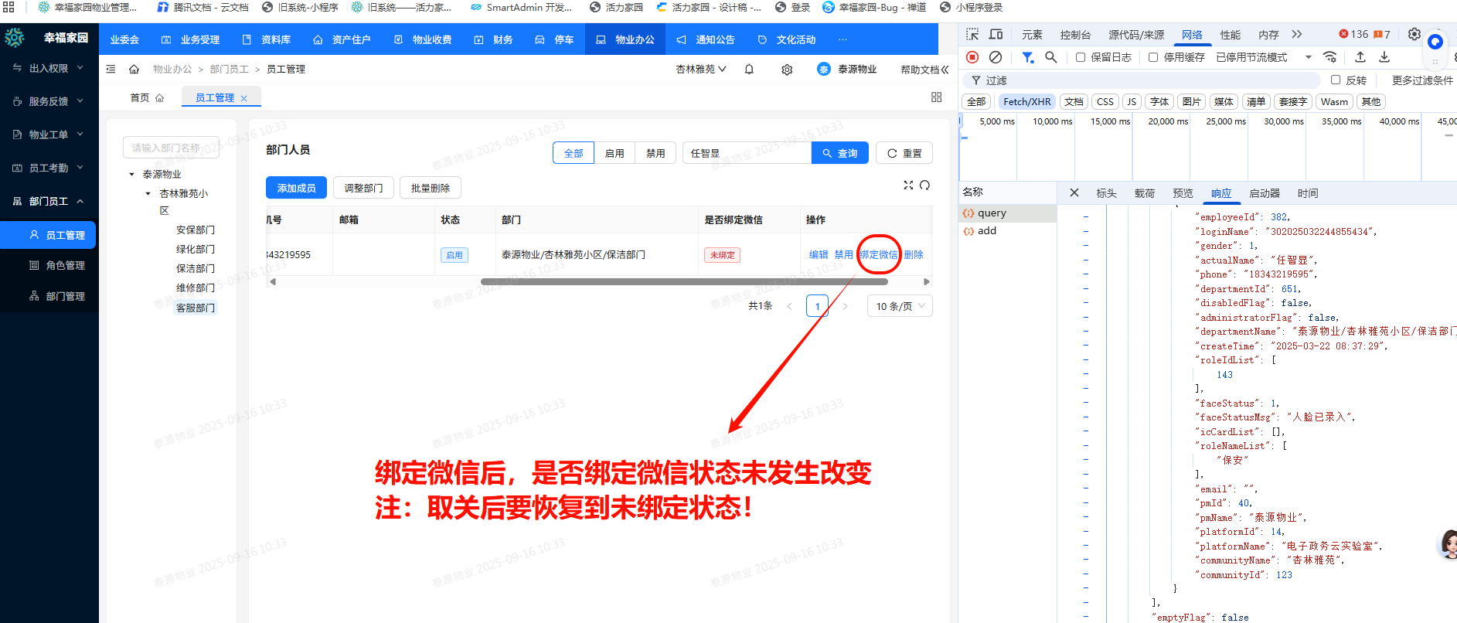Tick the 反转 filter checkbox

click(1335, 80)
